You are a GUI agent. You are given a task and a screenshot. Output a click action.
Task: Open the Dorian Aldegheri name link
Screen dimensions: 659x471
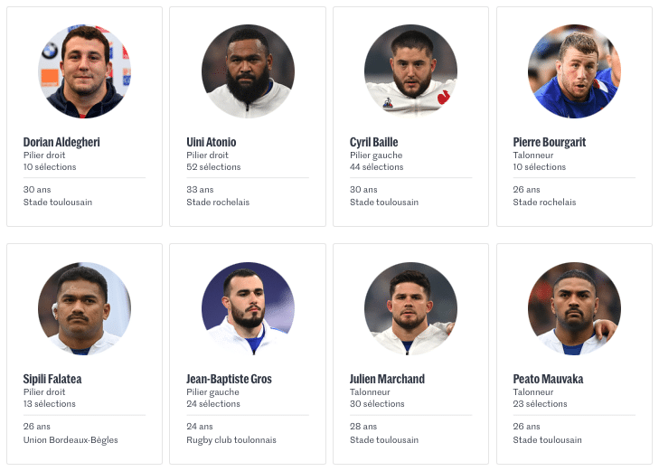pos(61,142)
